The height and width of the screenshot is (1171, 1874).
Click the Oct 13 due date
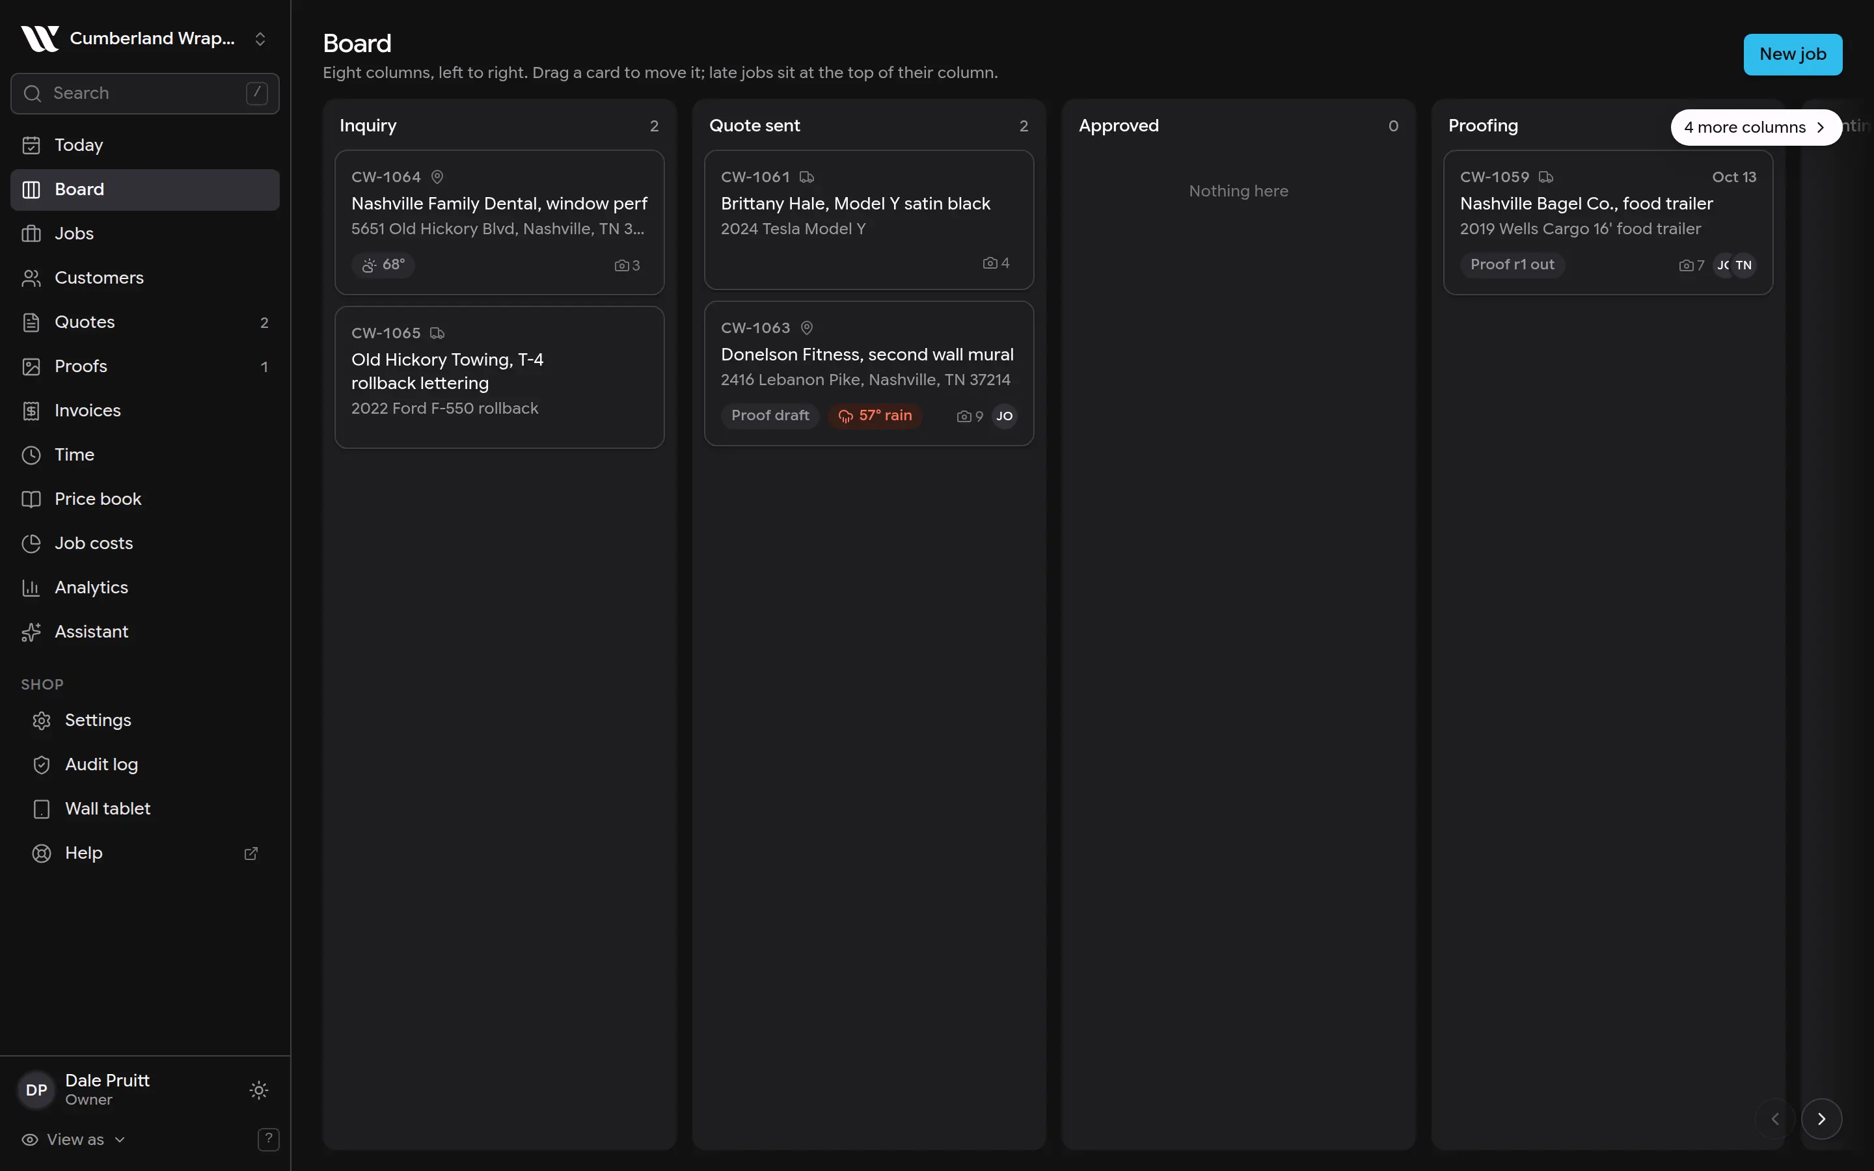[x=1734, y=178]
